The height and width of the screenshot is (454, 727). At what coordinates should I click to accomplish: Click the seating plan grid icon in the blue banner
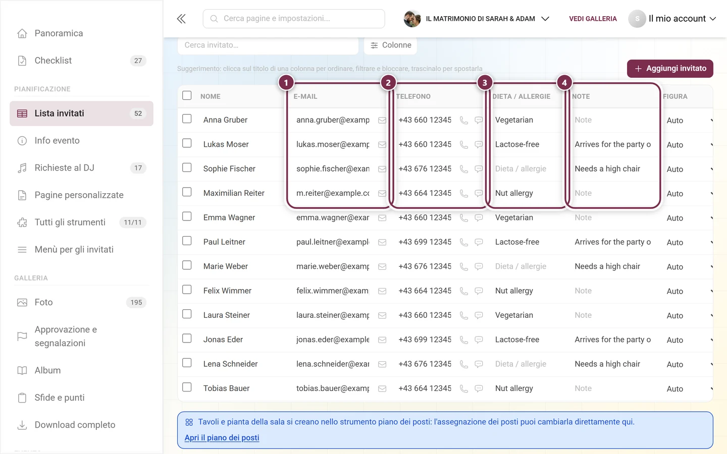coord(189,422)
